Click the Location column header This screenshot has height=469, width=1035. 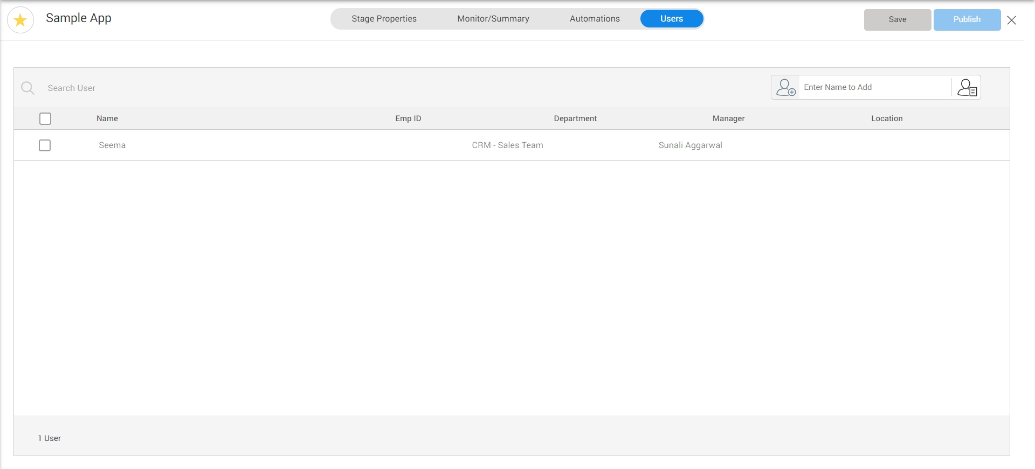(887, 118)
